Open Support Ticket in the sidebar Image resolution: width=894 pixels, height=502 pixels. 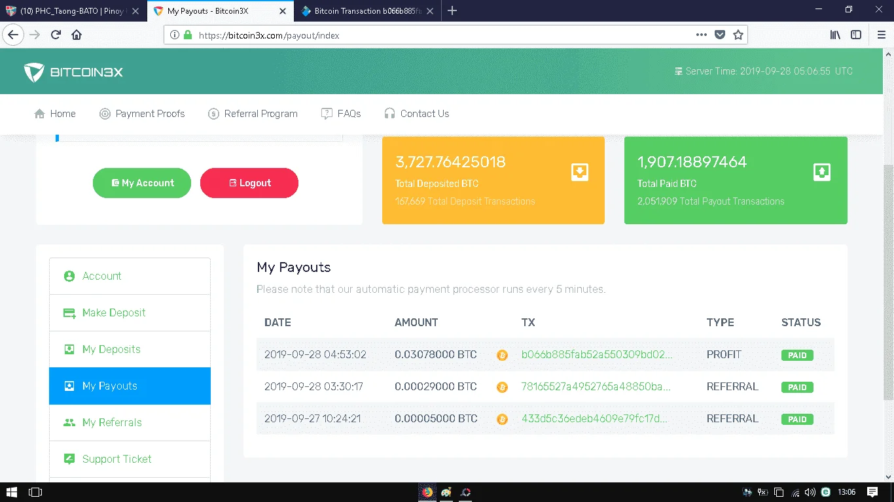point(130,459)
